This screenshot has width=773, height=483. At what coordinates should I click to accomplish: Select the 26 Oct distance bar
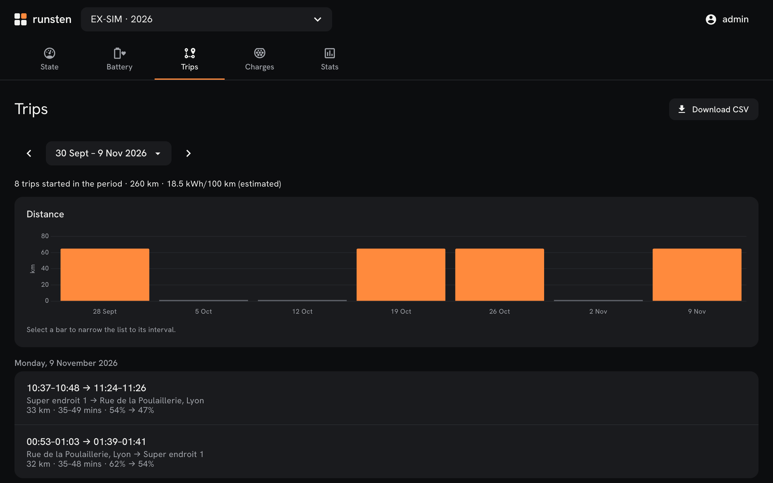click(x=499, y=275)
